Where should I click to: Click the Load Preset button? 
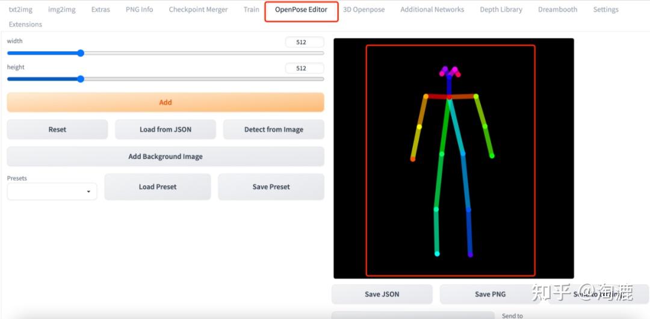(158, 187)
